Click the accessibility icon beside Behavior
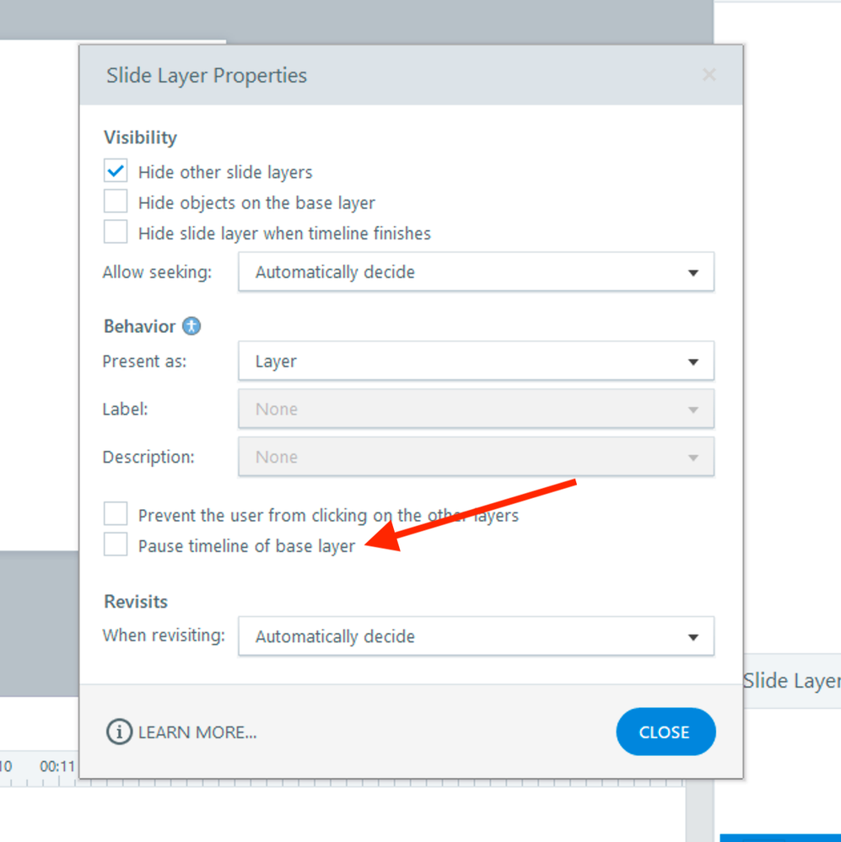The image size is (841, 842). click(x=192, y=326)
